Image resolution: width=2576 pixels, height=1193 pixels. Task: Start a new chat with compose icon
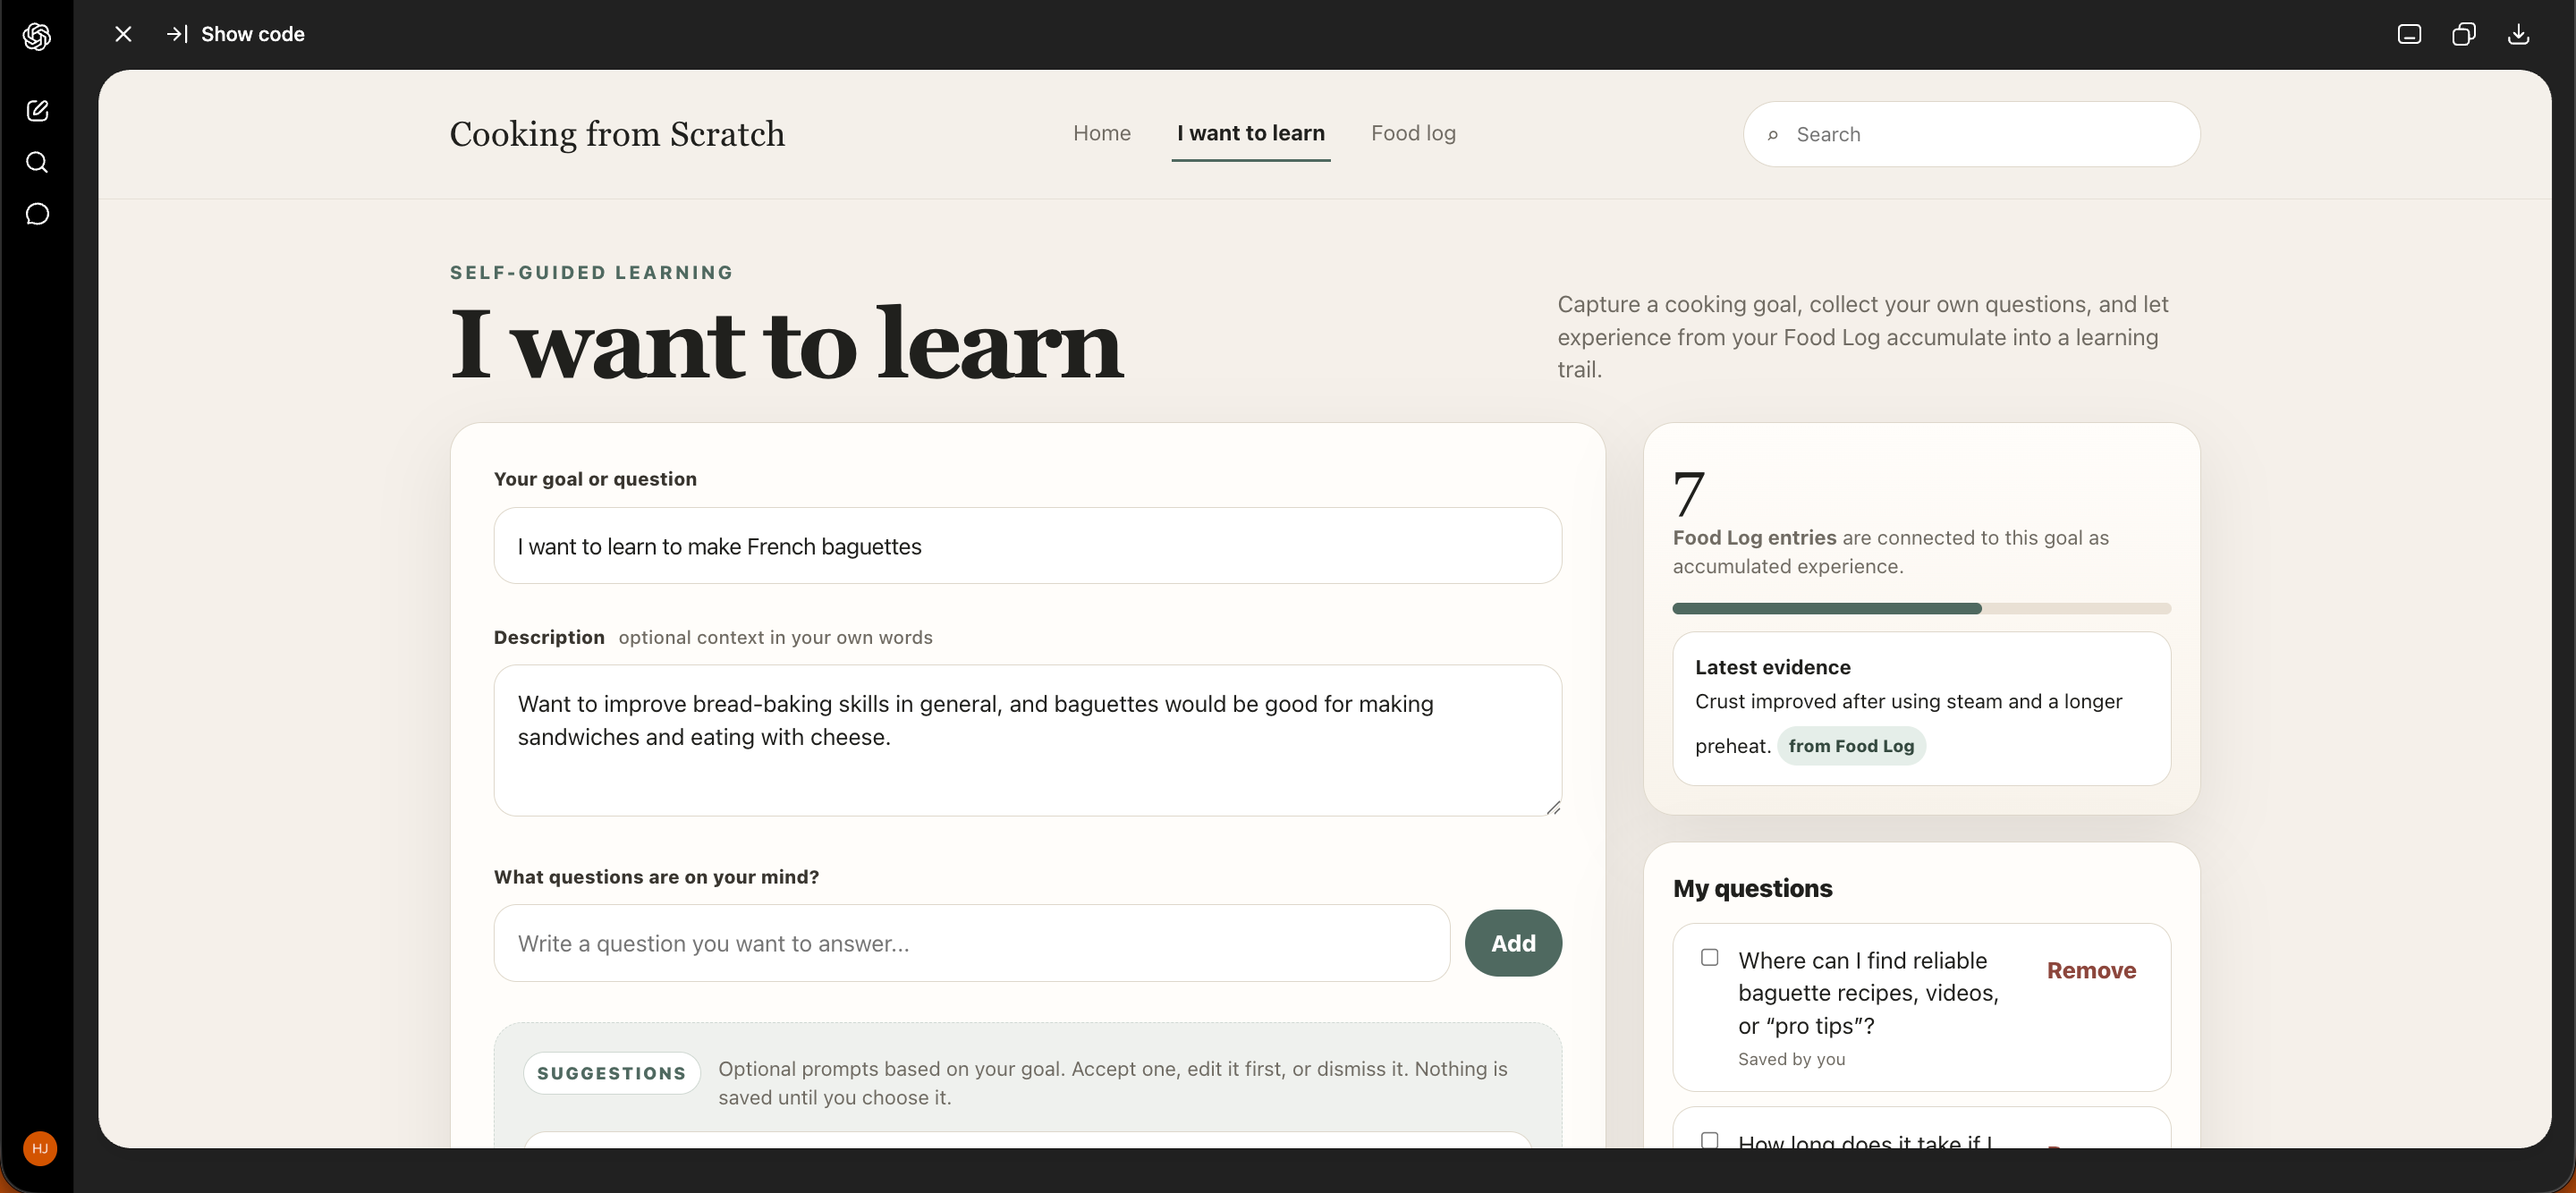37,110
